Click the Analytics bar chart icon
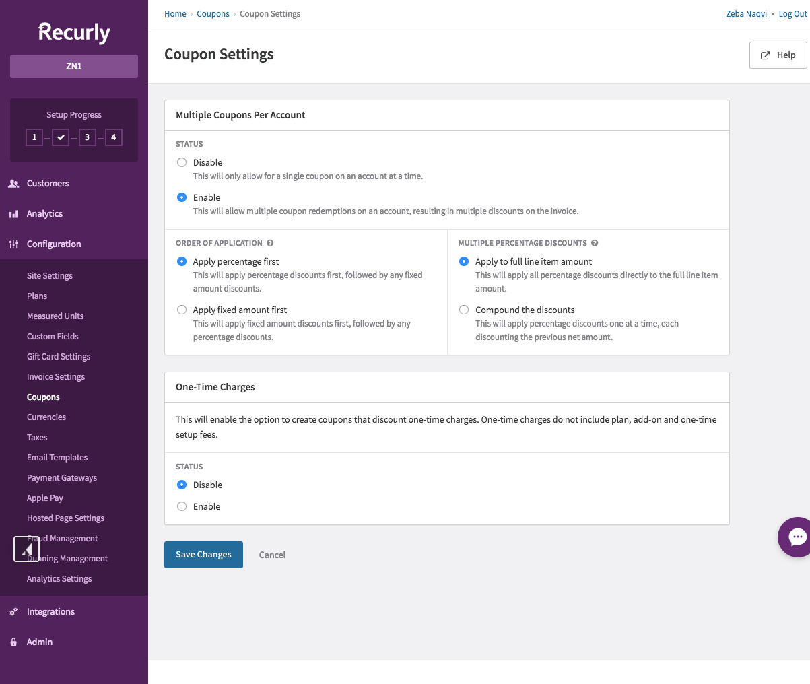 tap(13, 214)
